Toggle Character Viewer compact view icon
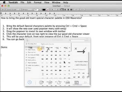The height and width of the screenshot is (92, 122). pos(87,40)
